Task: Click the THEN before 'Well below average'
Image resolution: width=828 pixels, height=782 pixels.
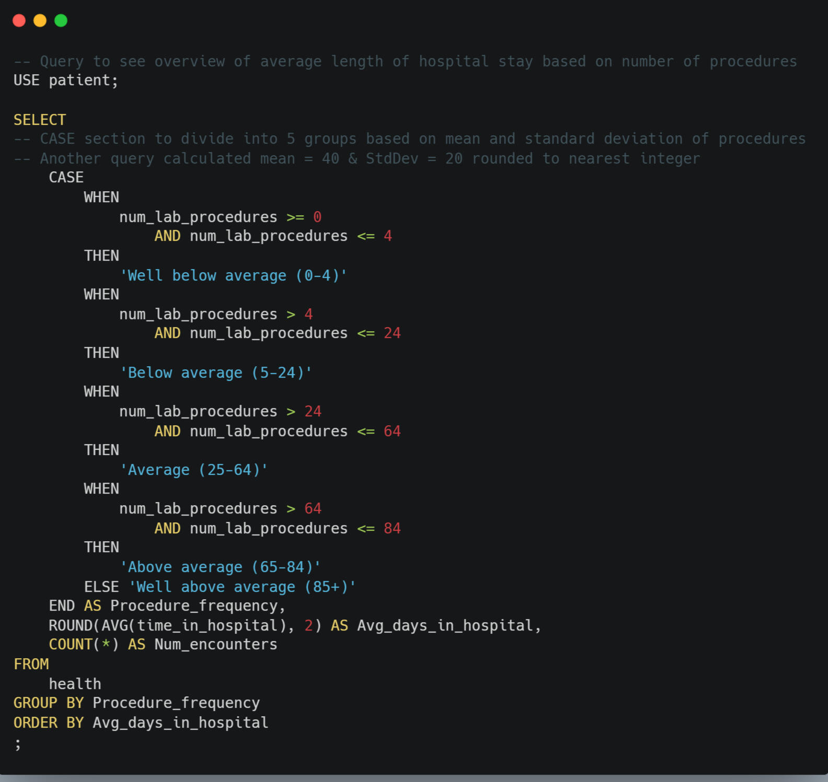Action: 101,255
